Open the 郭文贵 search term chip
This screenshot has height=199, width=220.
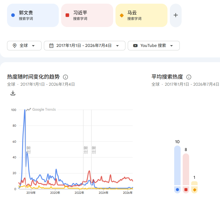coord(33,15)
